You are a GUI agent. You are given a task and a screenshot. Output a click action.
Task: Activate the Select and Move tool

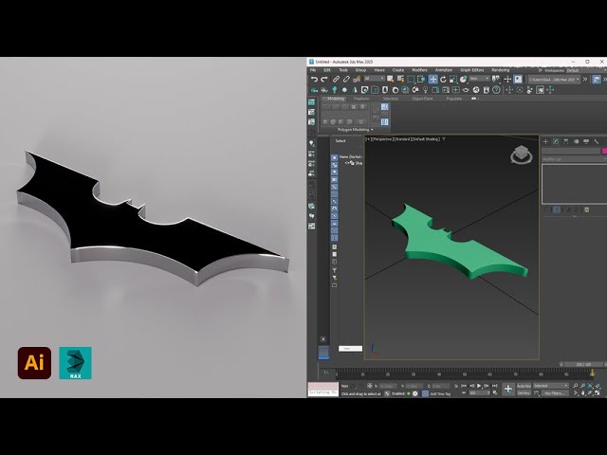point(432,80)
